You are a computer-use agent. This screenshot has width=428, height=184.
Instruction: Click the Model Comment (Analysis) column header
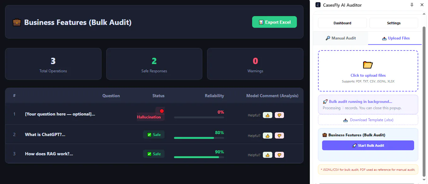[x=272, y=96]
